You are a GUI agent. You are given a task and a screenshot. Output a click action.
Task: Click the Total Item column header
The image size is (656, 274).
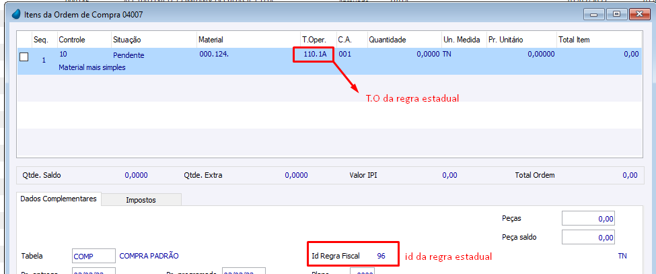pos(599,40)
